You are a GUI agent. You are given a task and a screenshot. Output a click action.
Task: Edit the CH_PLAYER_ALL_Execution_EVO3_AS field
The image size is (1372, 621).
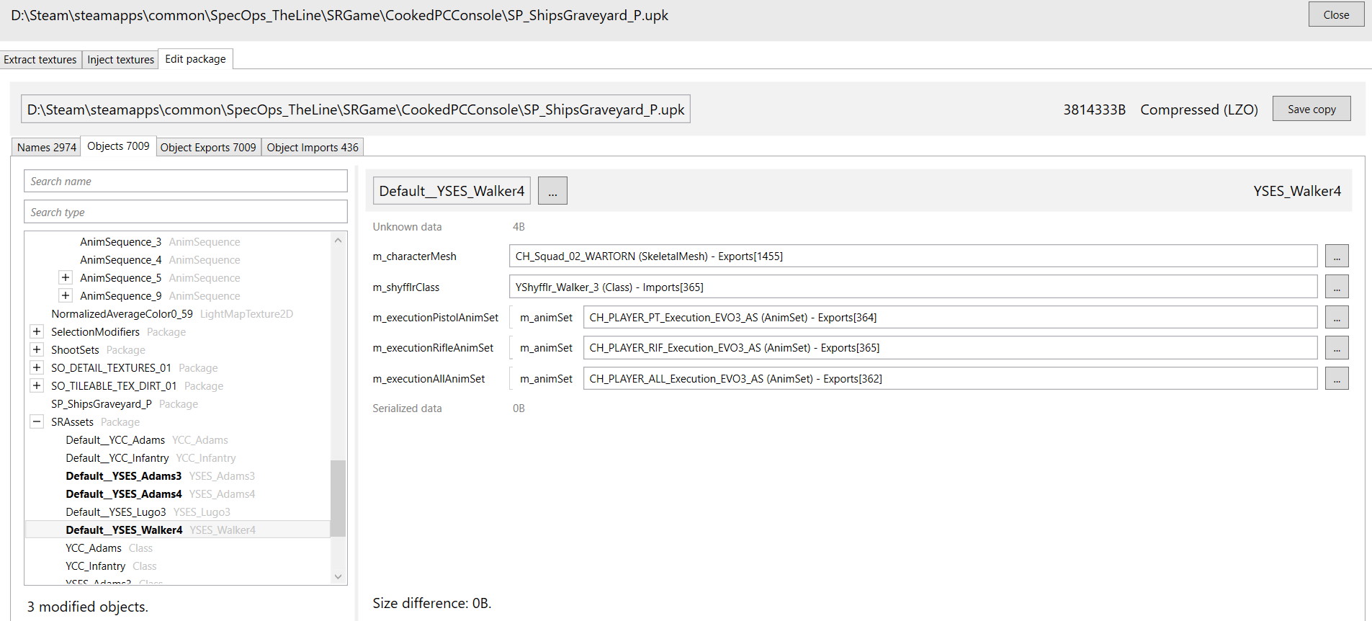pos(950,379)
